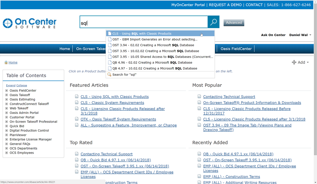Click the CONTACT link in top bar

[254, 5]
